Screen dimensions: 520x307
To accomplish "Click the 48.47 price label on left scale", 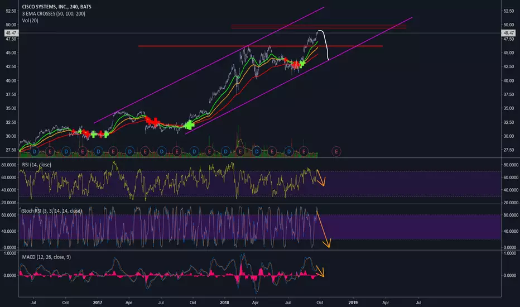I will click(x=11, y=33).
